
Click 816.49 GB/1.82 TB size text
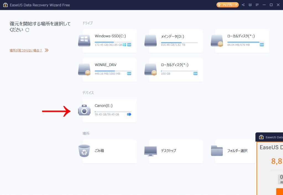point(173,45)
